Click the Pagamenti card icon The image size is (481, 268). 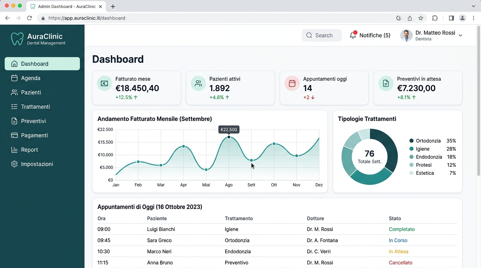pyautogui.click(x=14, y=135)
